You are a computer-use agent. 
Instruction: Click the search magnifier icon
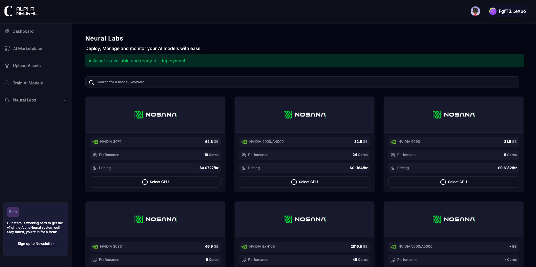pos(91,82)
